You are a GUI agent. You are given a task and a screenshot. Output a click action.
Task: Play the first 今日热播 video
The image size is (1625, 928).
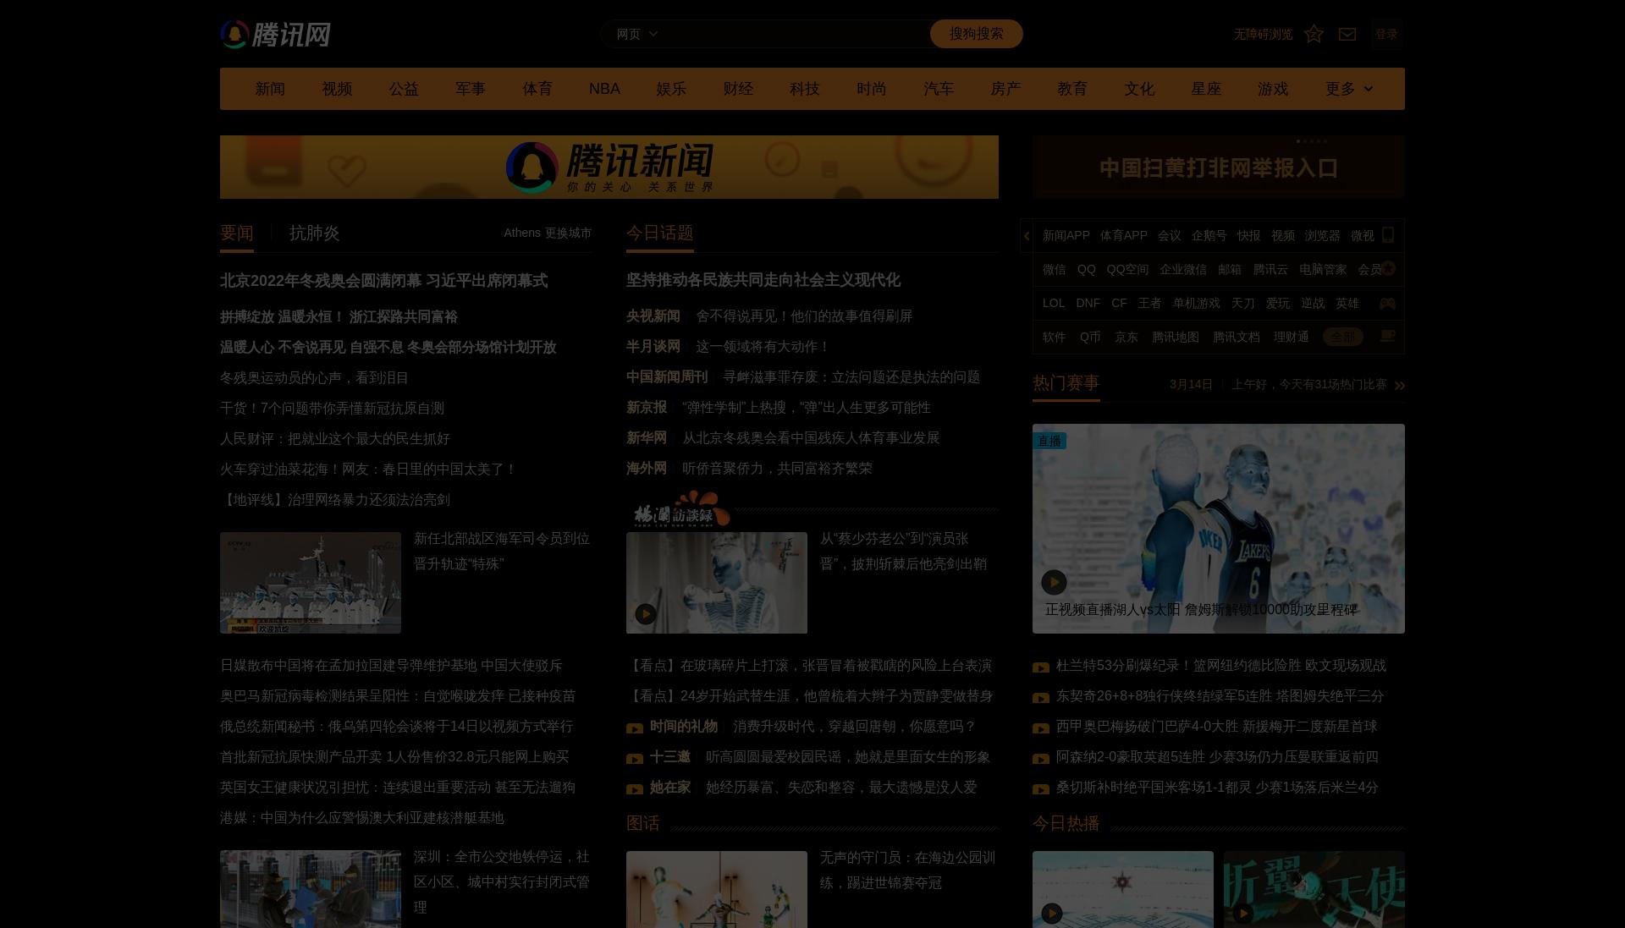coord(1052,913)
